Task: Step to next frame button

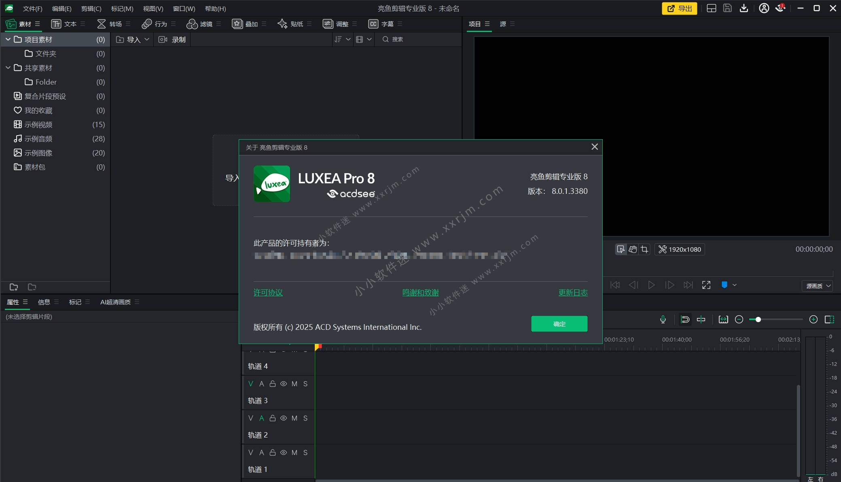Action: click(x=669, y=285)
